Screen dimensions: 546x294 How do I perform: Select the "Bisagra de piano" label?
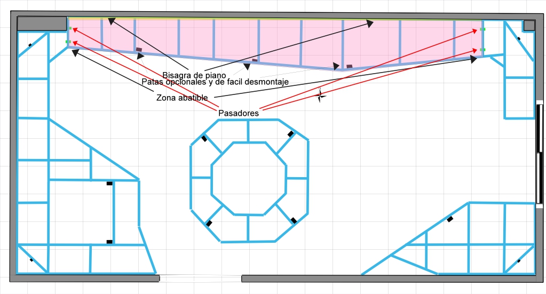click(x=194, y=75)
